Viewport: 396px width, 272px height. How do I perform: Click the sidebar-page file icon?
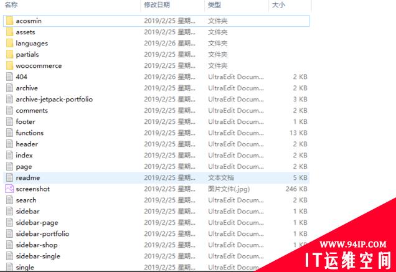pyautogui.click(x=9, y=222)
